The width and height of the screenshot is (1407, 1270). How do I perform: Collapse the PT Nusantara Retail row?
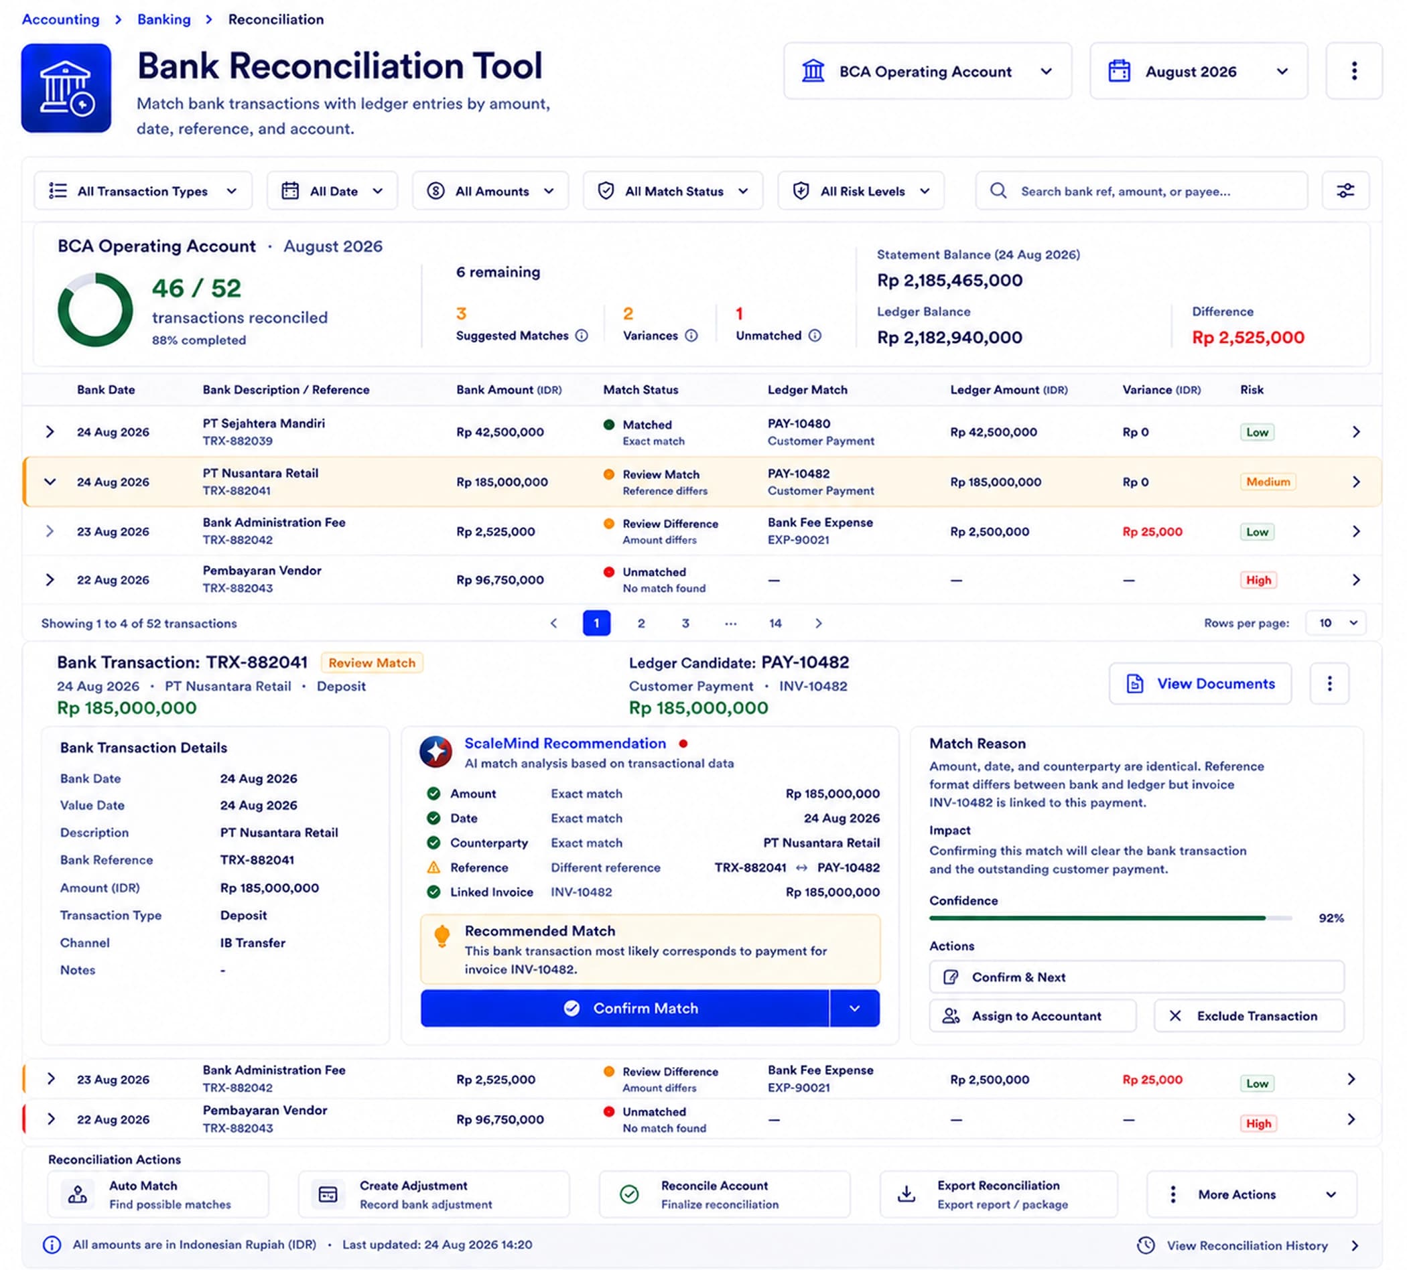tap(50, 482)
